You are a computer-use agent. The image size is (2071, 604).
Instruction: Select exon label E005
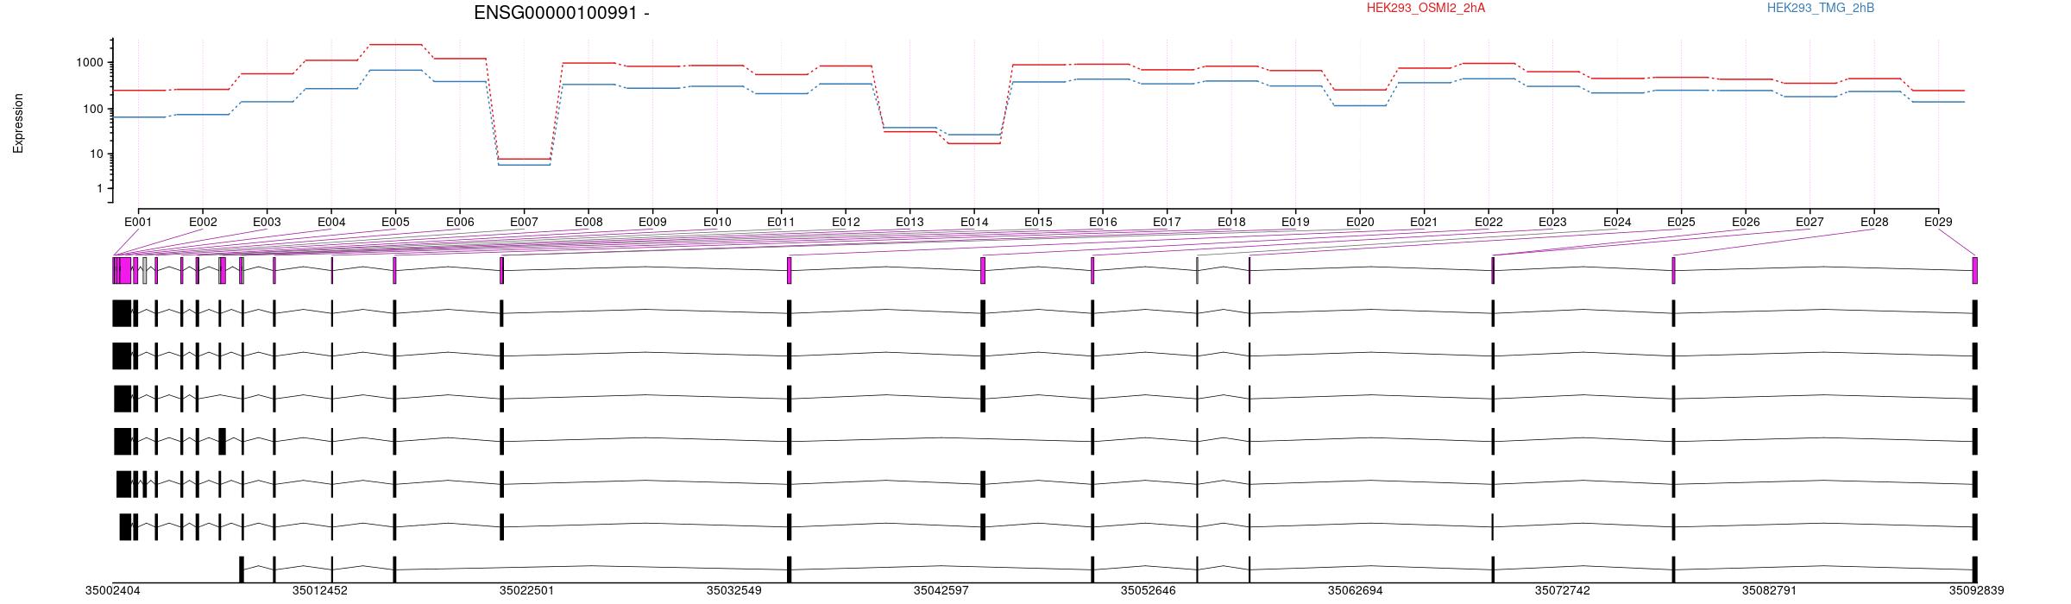[395, 222]
